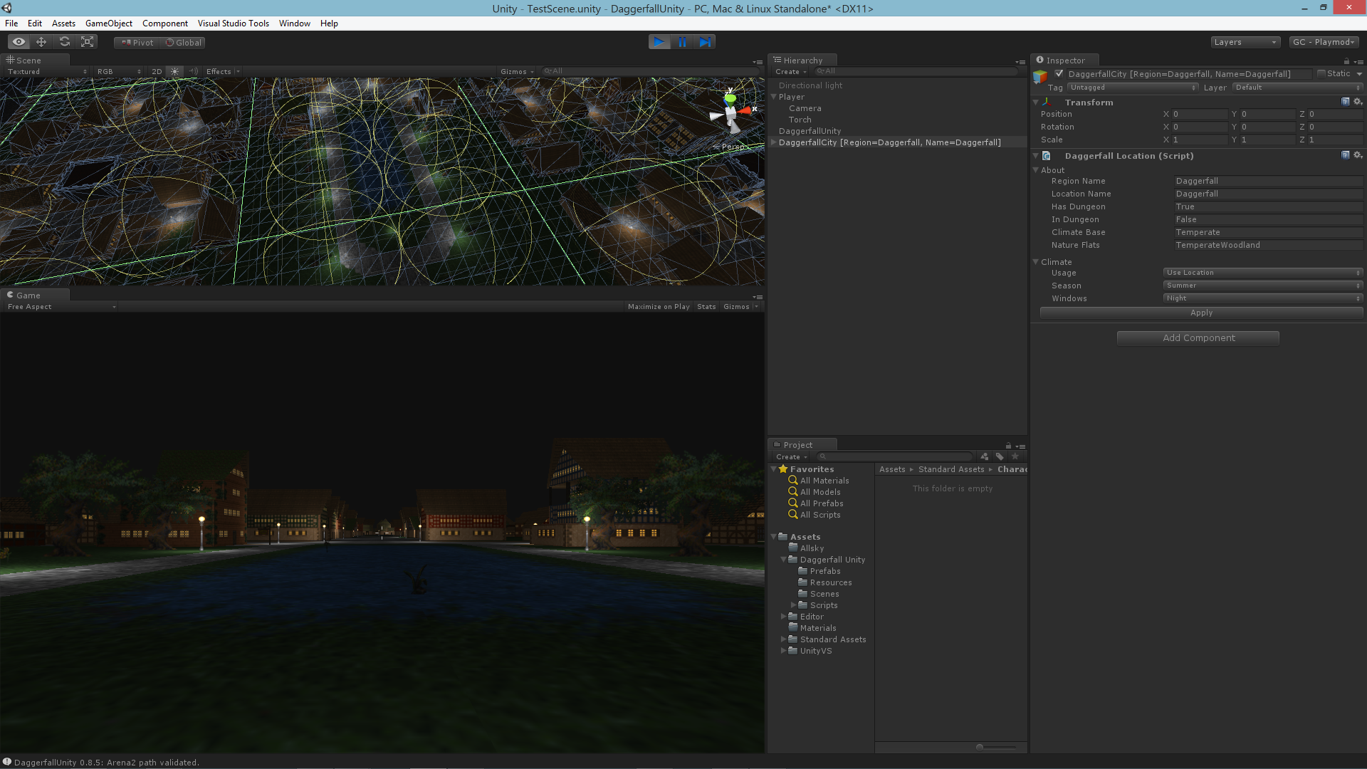Toggle Global handle rotation mode
Viewport: 1367px width, 769px height.
(183, 43)
